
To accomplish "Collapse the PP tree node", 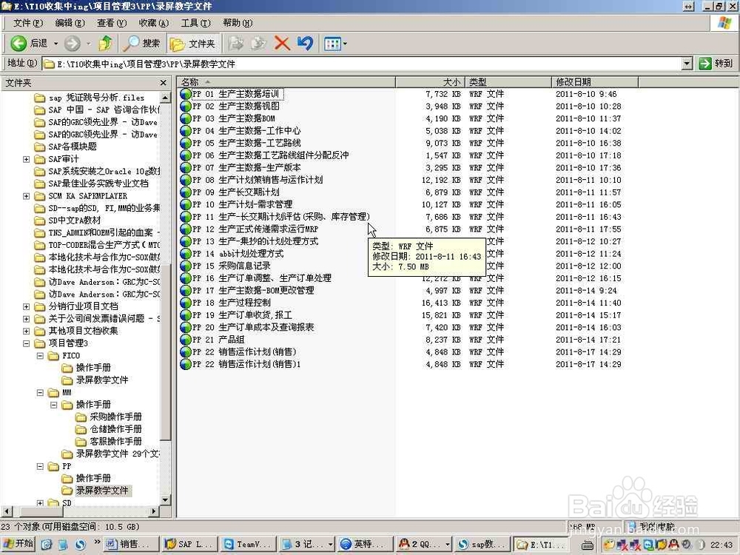I will click(40, 465).
